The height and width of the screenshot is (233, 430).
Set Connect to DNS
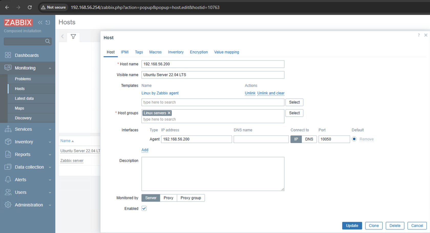tap(309, 139)
